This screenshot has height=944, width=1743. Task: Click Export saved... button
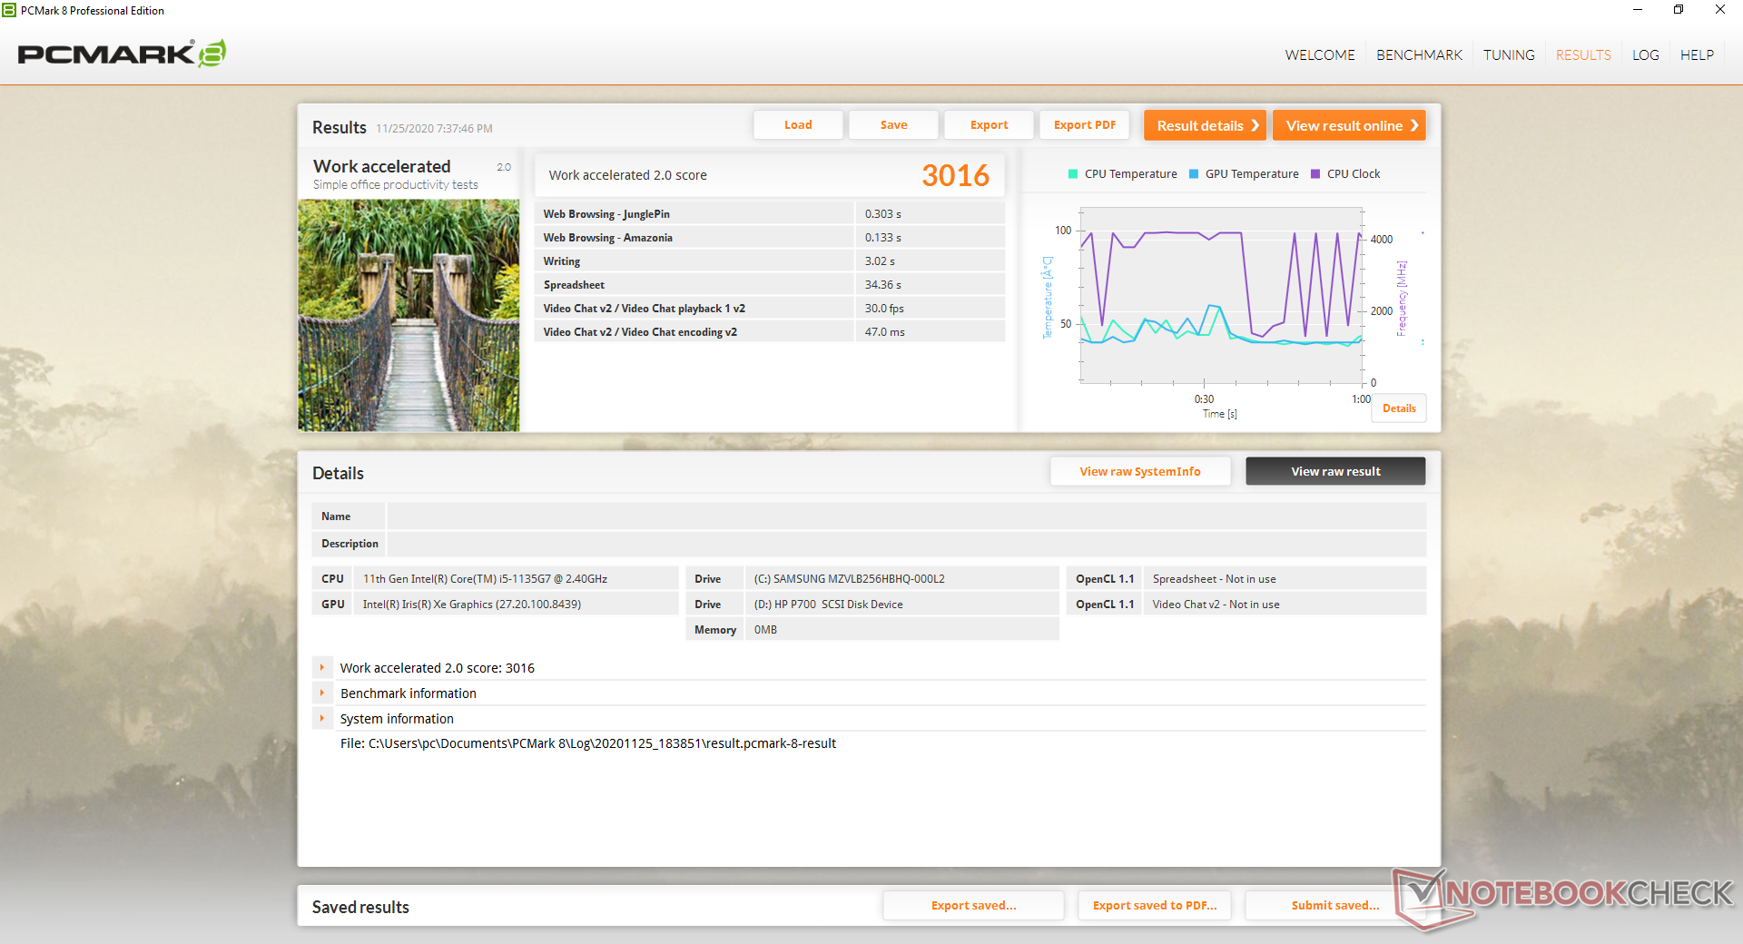click(973, 905)
